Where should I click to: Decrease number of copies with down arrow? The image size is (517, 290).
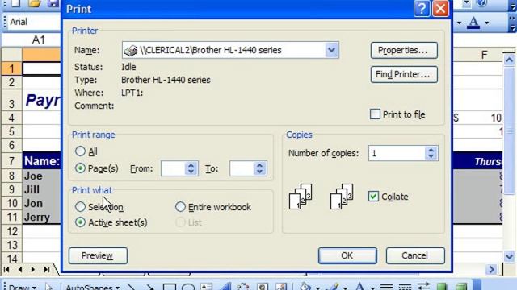coord(431,157)
